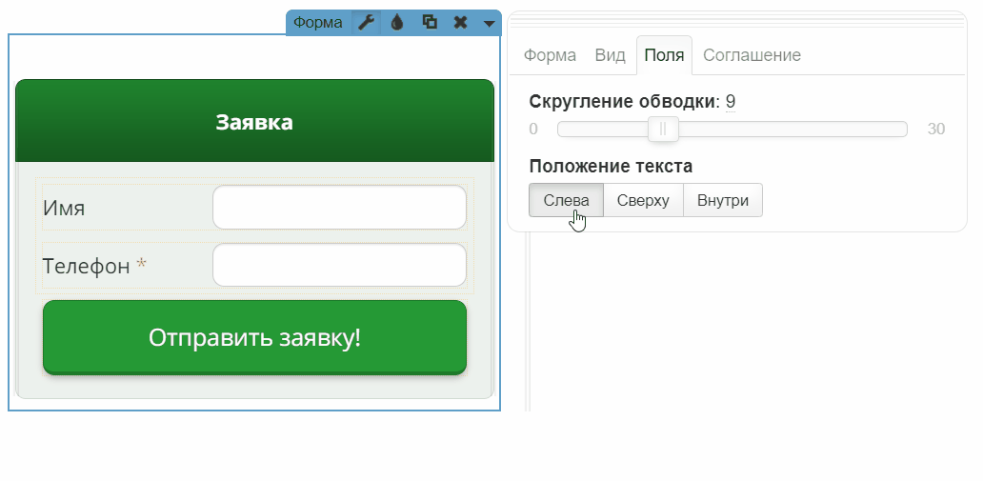Click the rounding value 9
The height and width of the screenshot is (481, 983).
pyautogui.click(x=731, y=102)
